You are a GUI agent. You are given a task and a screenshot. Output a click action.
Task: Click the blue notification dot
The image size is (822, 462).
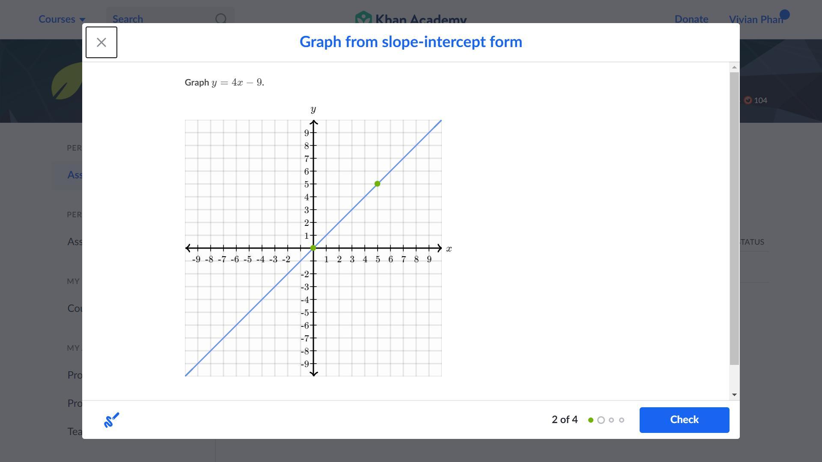(x=785, y=15)
